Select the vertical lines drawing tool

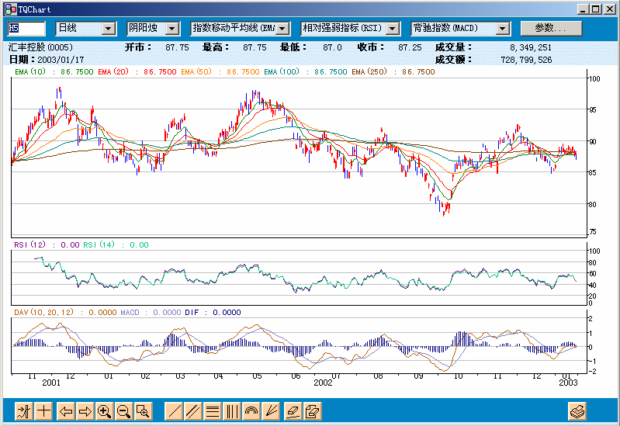[x=232, y=411]
